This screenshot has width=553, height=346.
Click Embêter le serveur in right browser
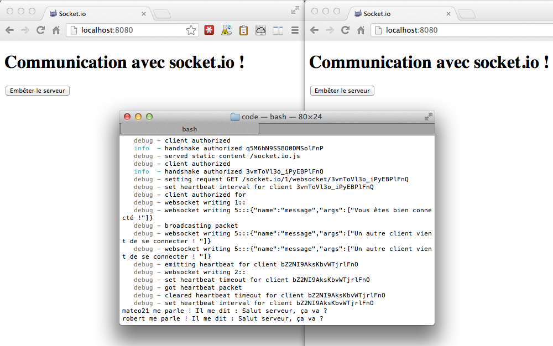[342, 91]
